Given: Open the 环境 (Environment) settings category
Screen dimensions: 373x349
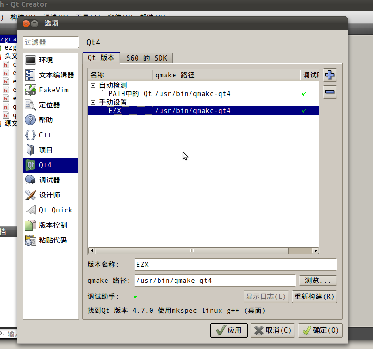Looking at the screenshot, I should 51,60.
